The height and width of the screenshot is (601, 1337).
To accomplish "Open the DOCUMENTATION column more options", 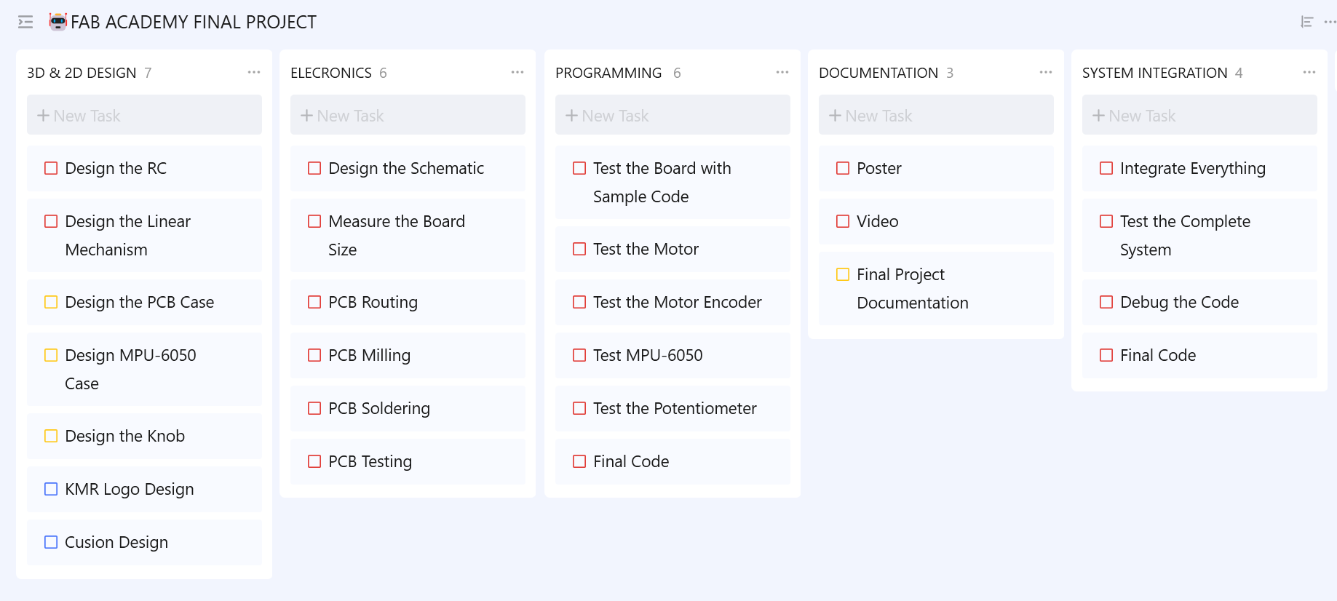I will coord(1045,72).
